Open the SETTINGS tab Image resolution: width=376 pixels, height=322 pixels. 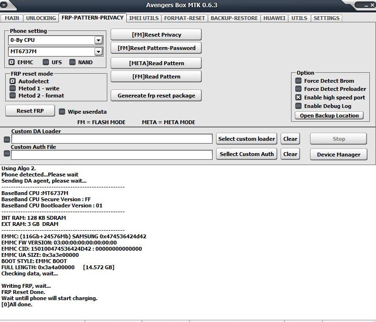326,18
